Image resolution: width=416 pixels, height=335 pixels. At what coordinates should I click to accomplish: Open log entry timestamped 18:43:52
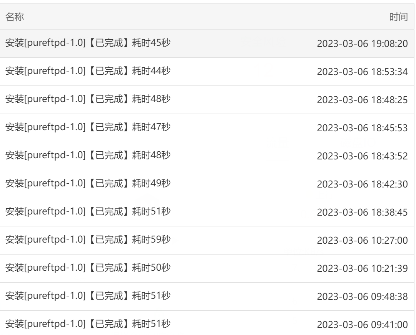207,156
